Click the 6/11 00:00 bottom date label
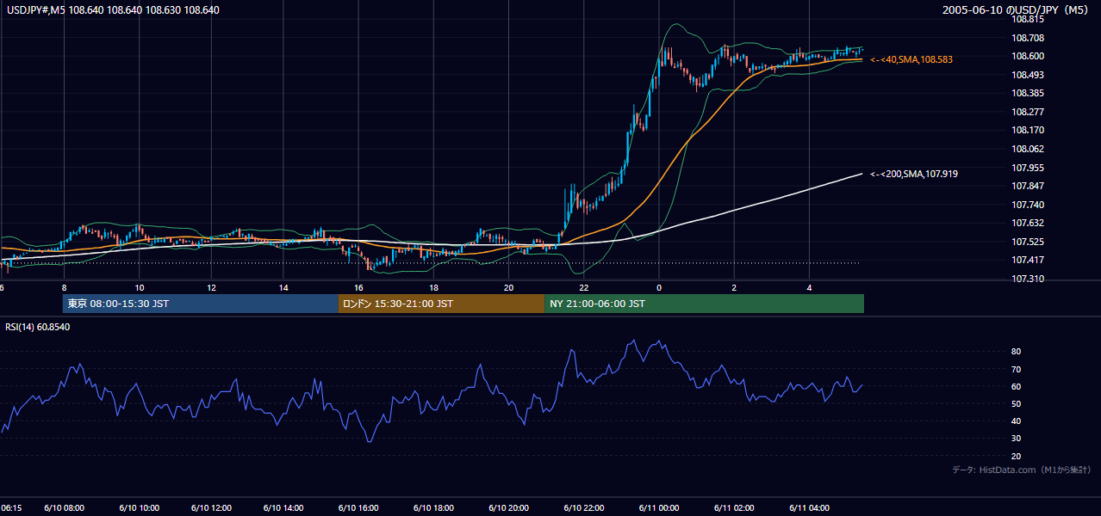1101x516 pixels. [659, 508]
